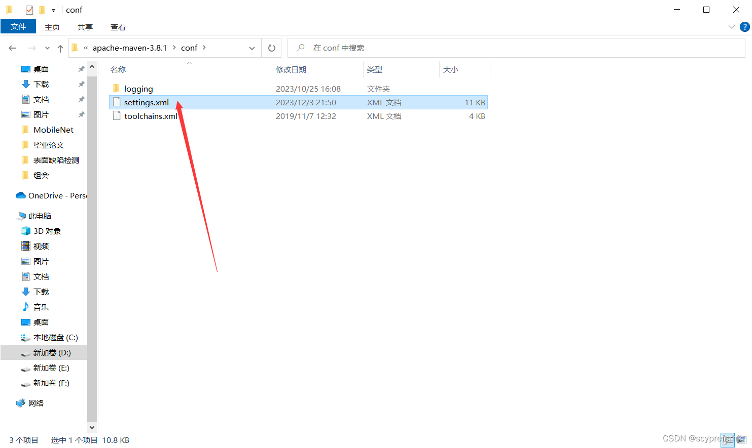Viewport: 752px width, 448px height.
Task: Open pinned 下载 in quick access
Action: pyautogui.click(x=41, y=85)
